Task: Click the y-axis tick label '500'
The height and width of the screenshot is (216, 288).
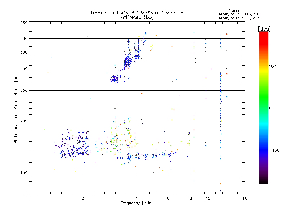Action: [x=24, y=52]
